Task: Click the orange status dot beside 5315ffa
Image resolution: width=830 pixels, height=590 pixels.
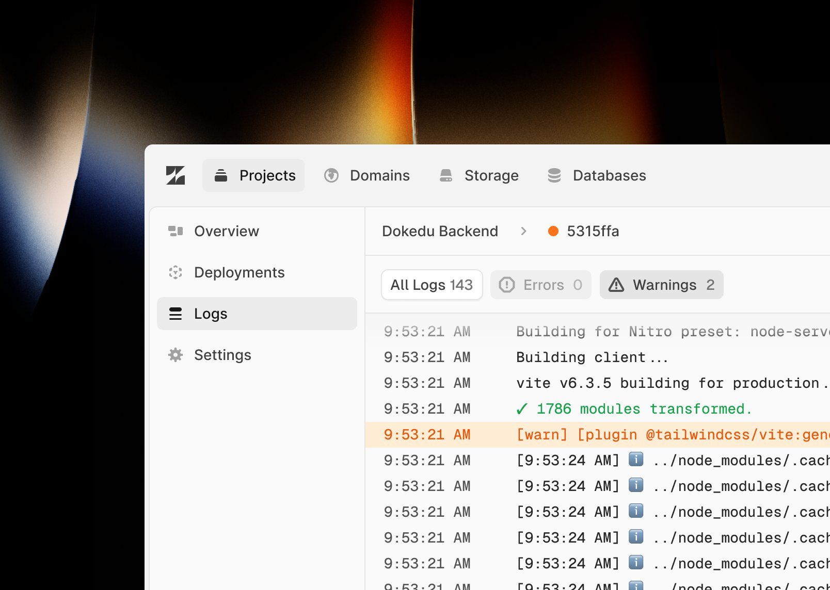Action: tap(553, 231)
